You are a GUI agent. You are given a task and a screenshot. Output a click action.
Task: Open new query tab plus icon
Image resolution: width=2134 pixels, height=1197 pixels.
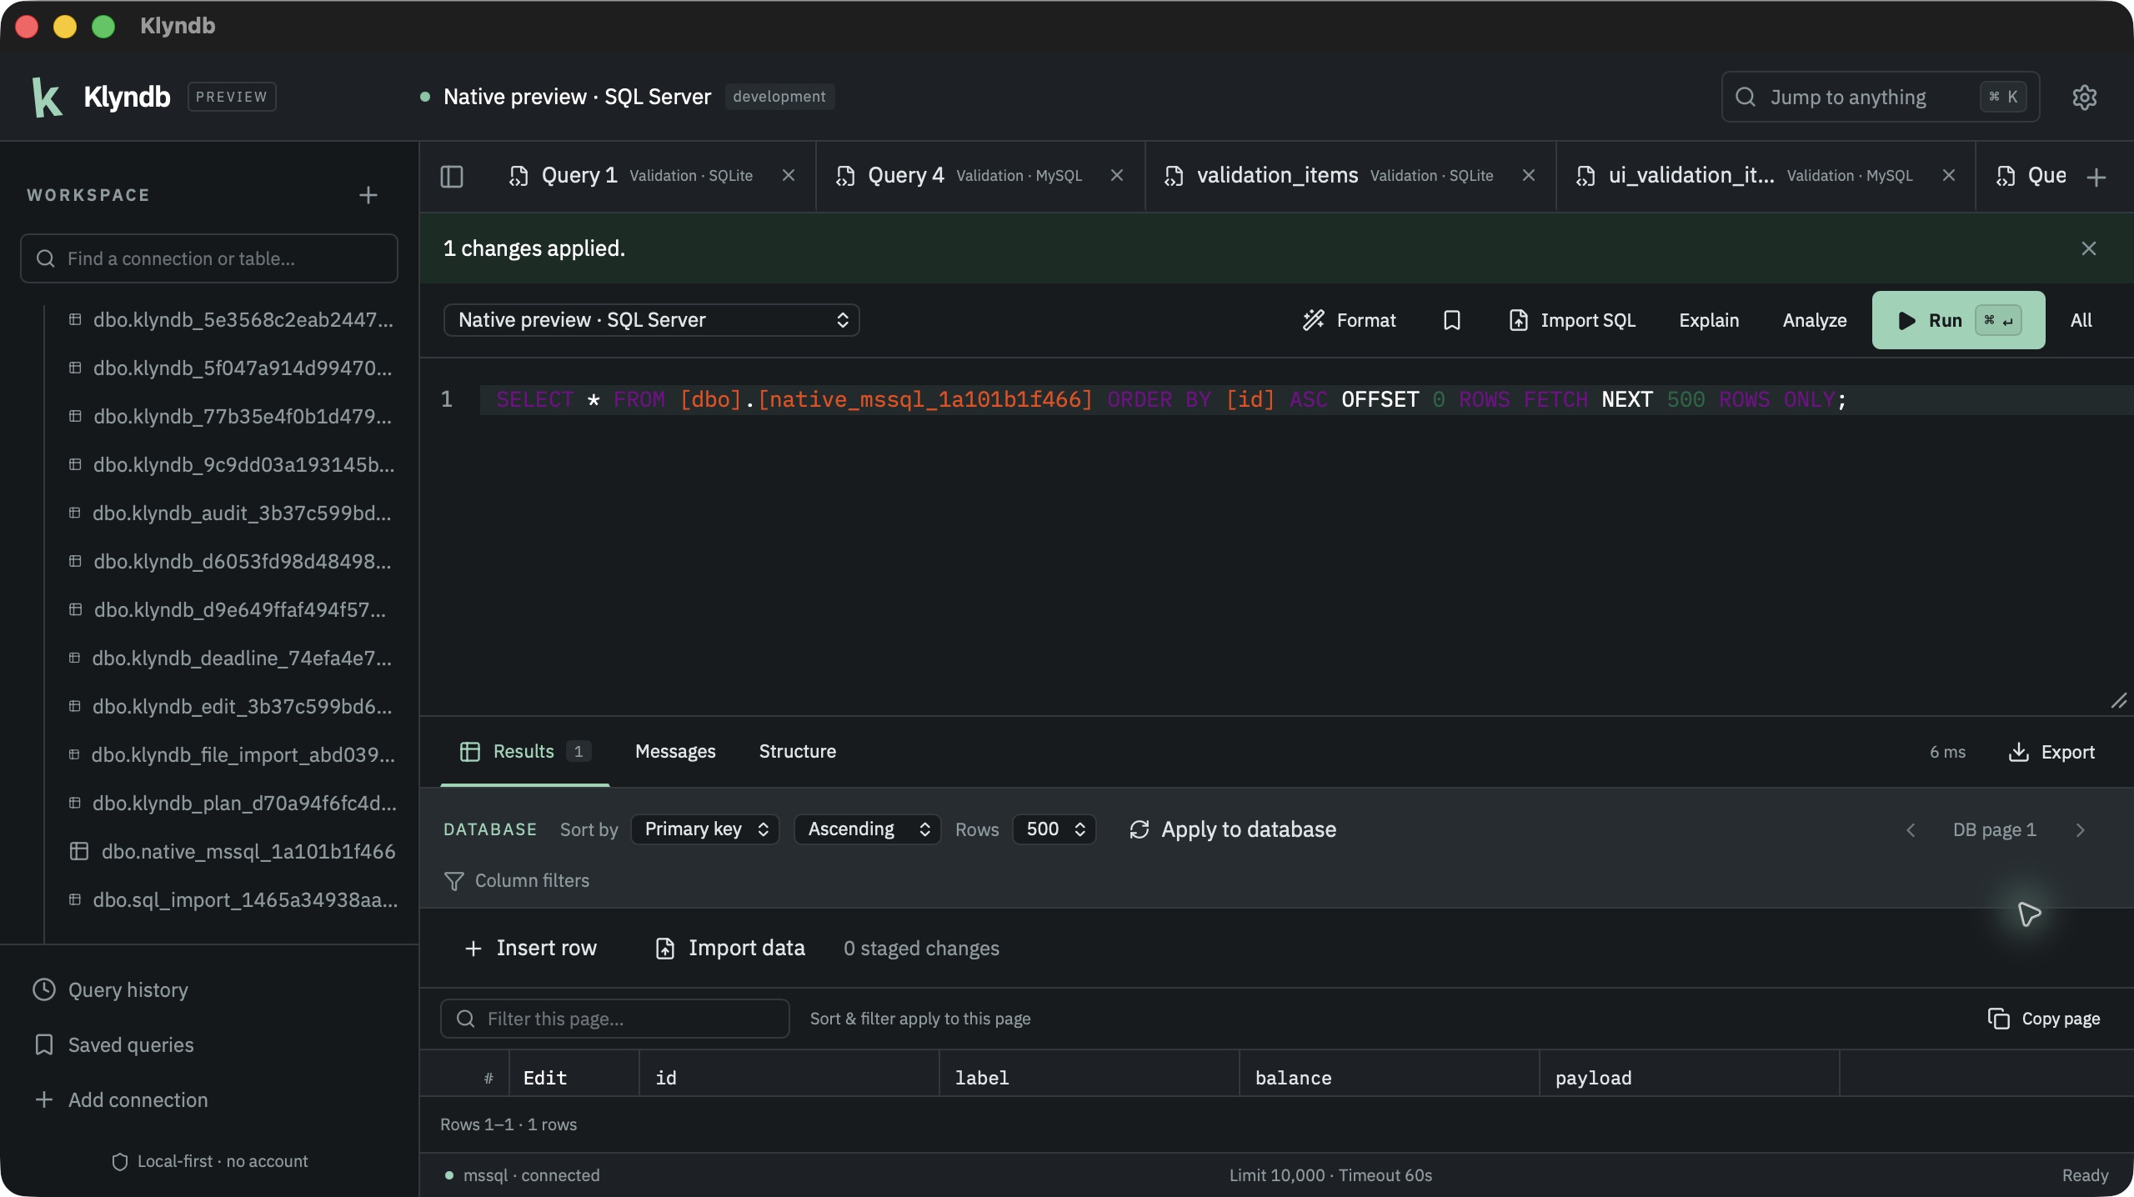coord(2096,177)
